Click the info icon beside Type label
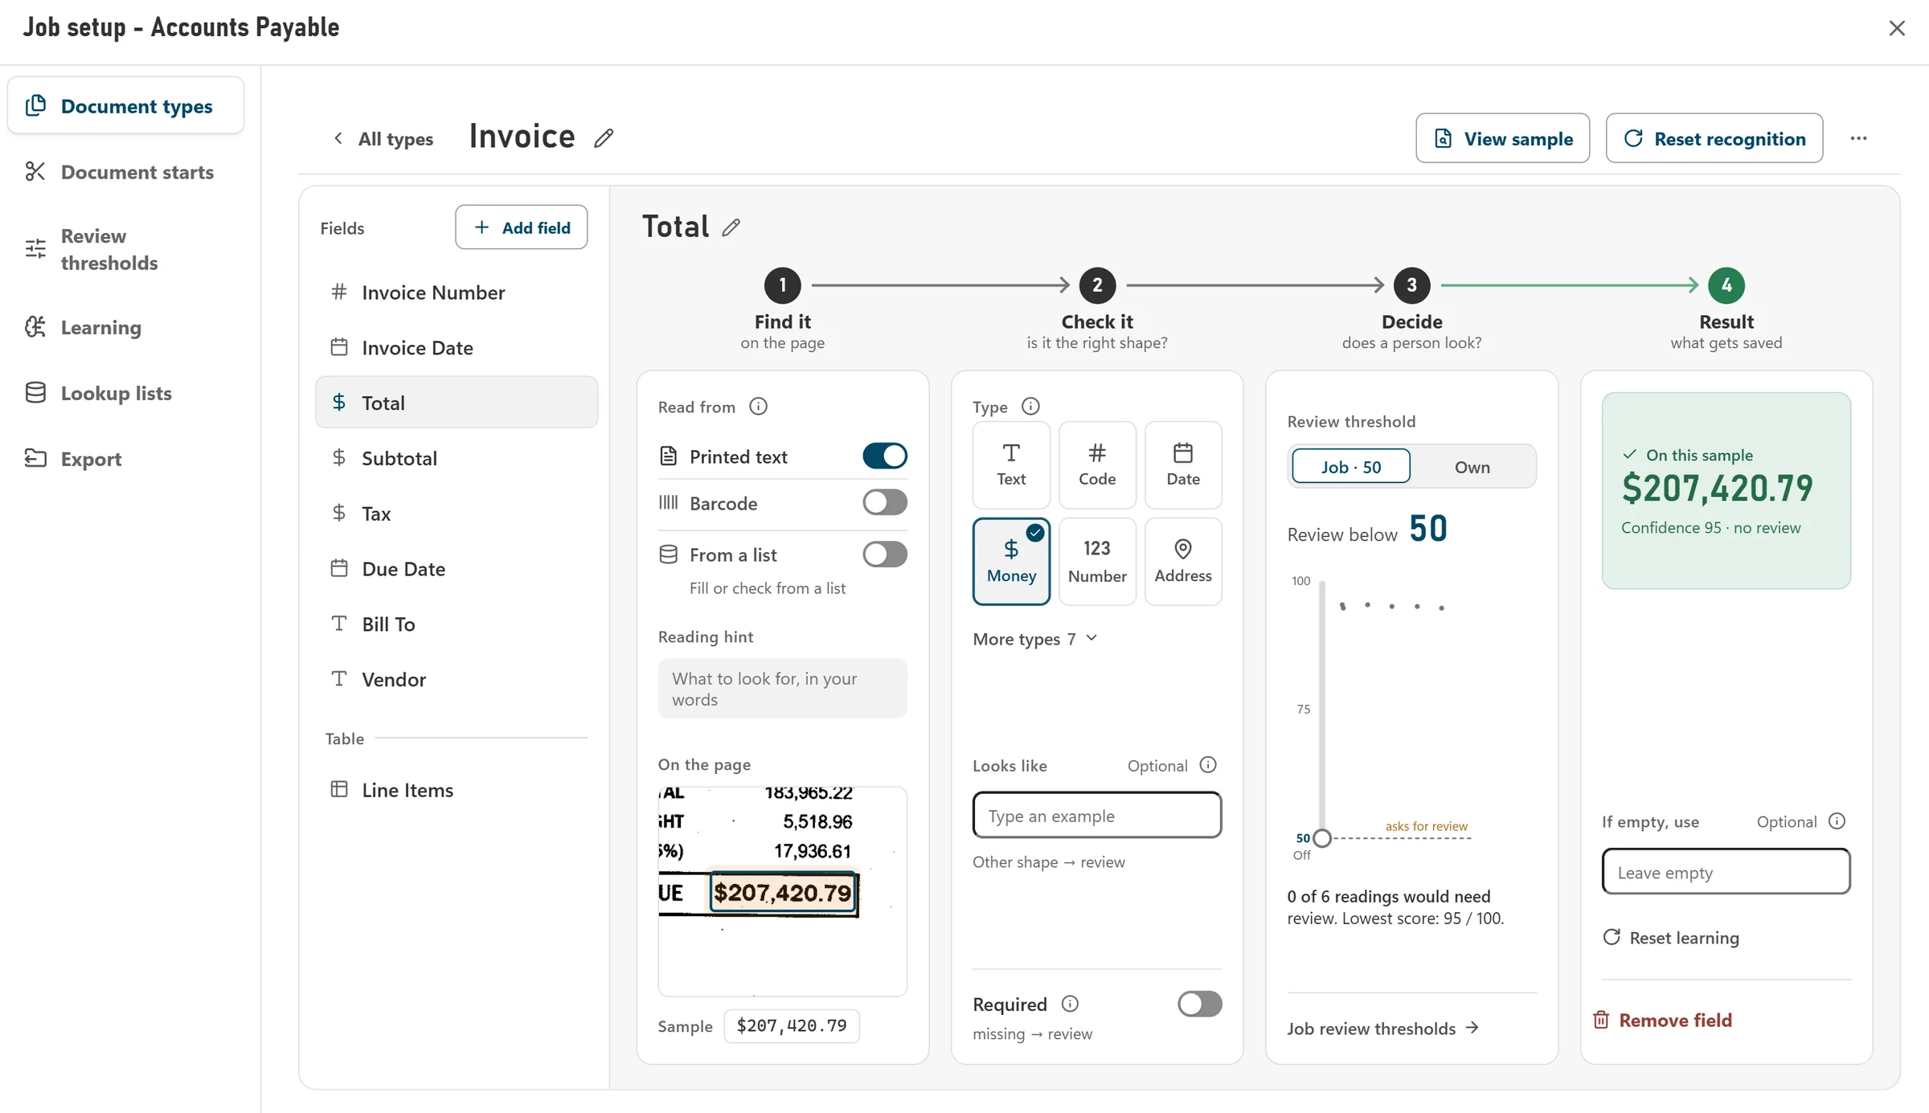Image resolution: width=1929 pixels, height=1113 pixels. 1030,407
